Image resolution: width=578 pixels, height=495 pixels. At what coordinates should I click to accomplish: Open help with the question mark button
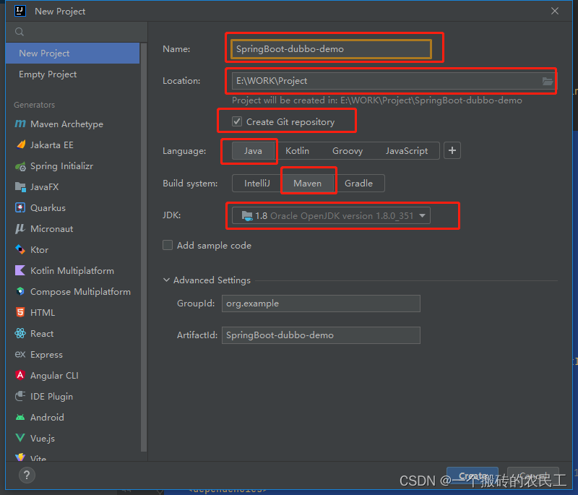point(27,475)
